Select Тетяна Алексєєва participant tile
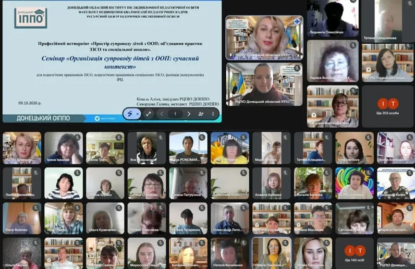Viewport: 415px width, 269px height. coord(147,218)
